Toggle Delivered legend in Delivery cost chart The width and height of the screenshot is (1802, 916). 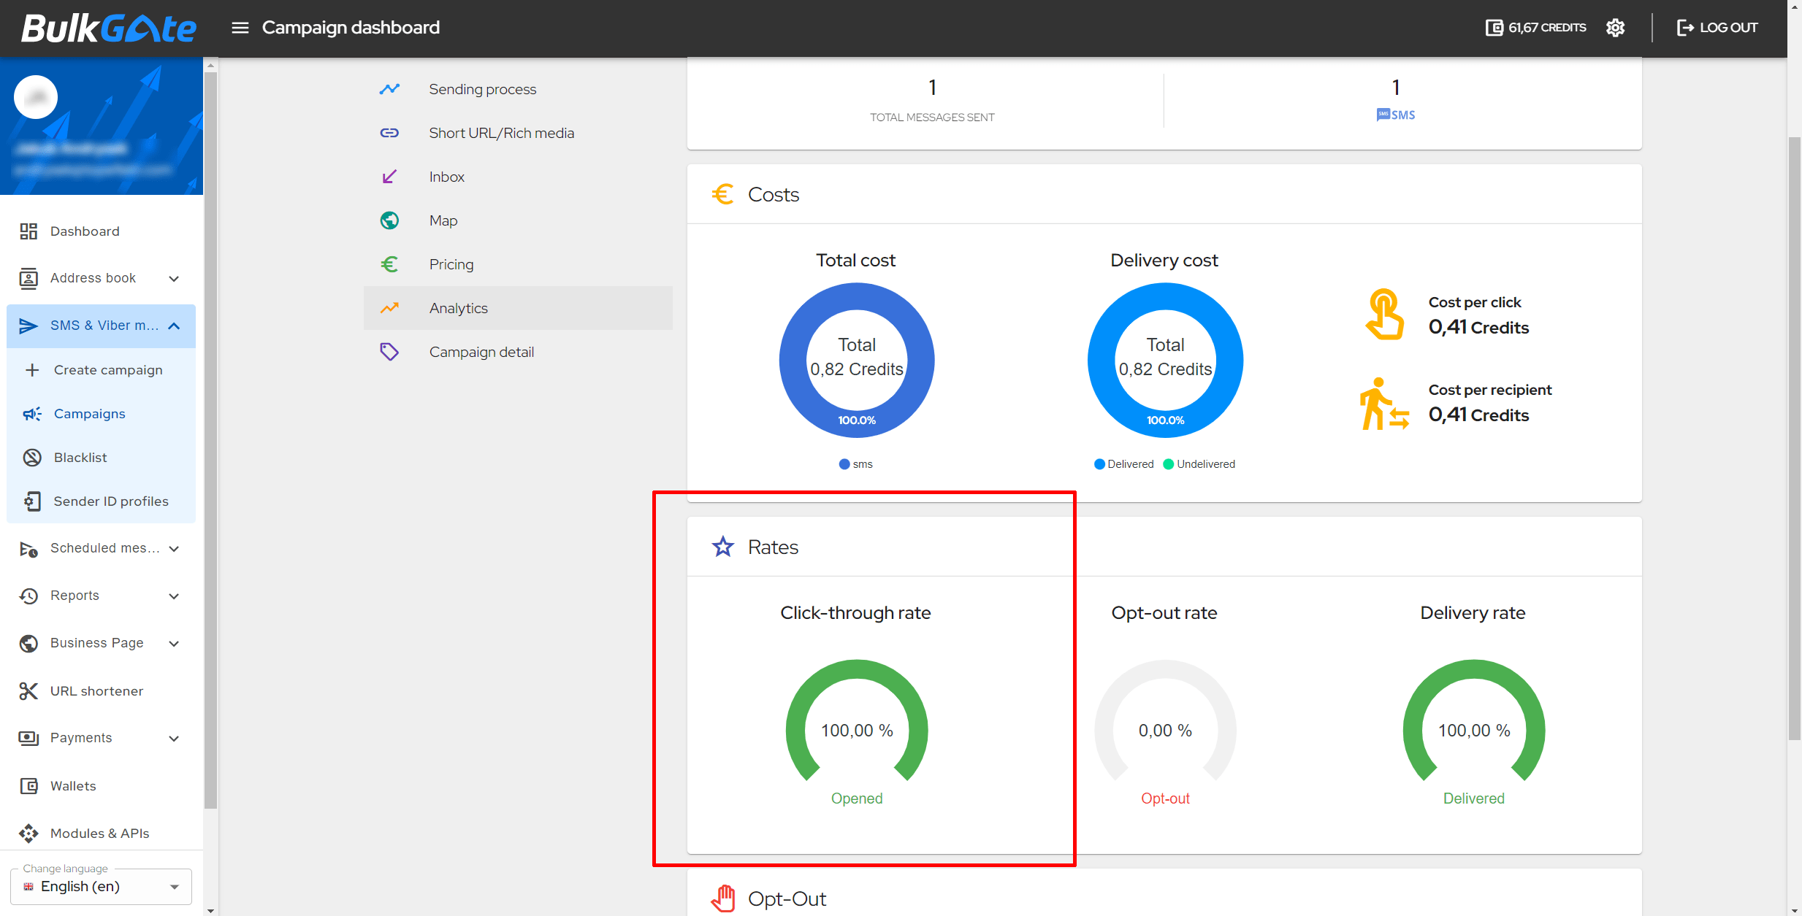click(x=1123, y=464)
